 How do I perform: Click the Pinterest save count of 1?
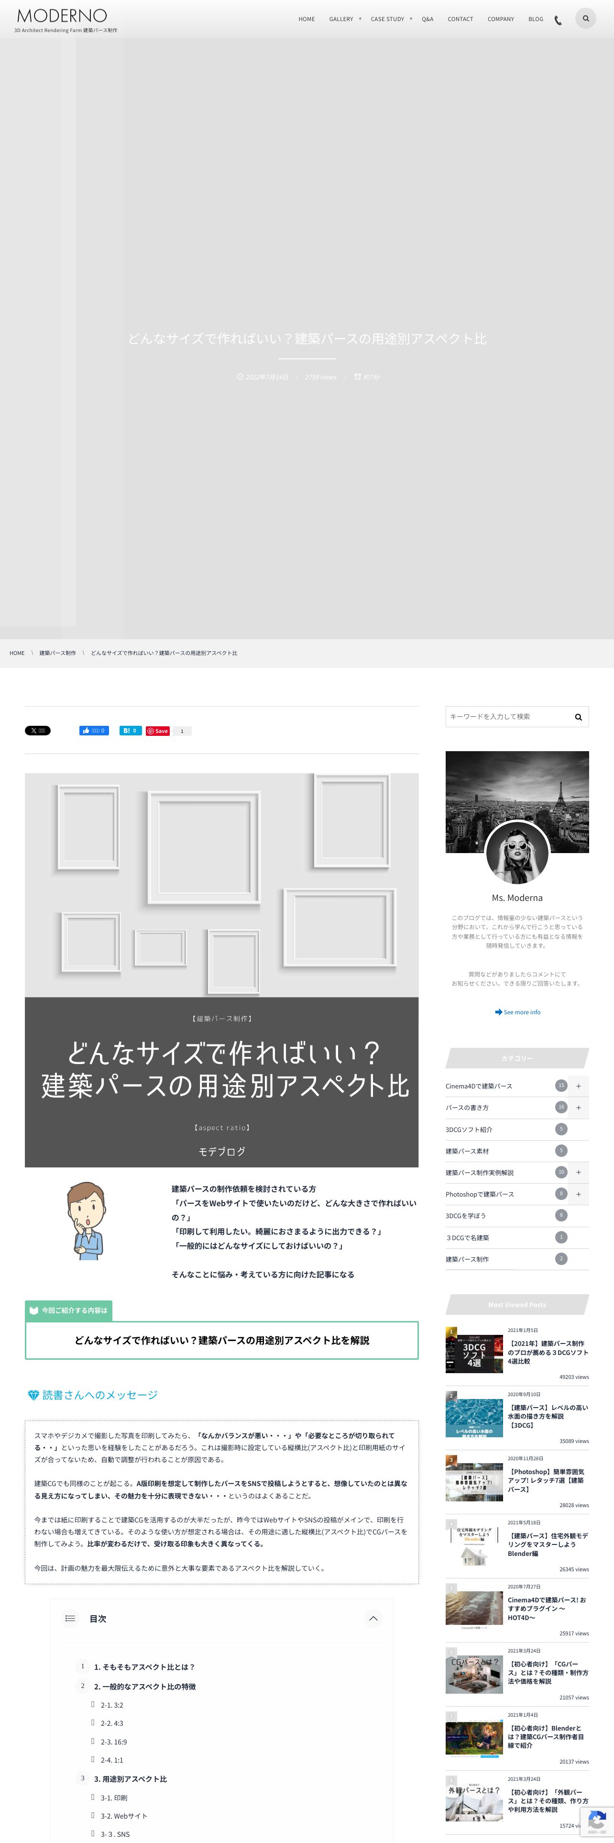click(x=182, y=731)
